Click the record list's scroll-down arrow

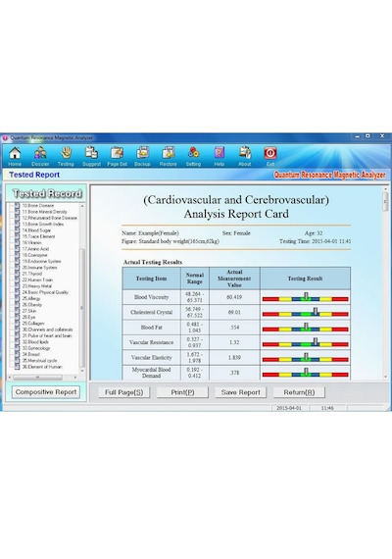click(x=82, y=371)
